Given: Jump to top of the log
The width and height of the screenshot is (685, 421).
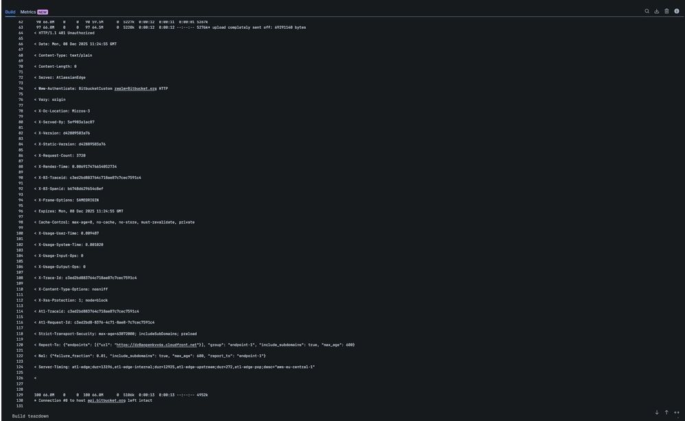Looking at the screenshot, I should [666, 411].
